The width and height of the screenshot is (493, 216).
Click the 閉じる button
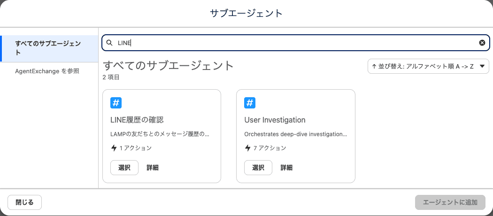coord(24,202)
